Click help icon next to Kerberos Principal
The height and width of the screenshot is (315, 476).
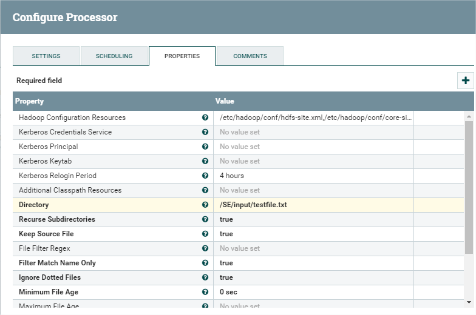(x=205, y=147)
